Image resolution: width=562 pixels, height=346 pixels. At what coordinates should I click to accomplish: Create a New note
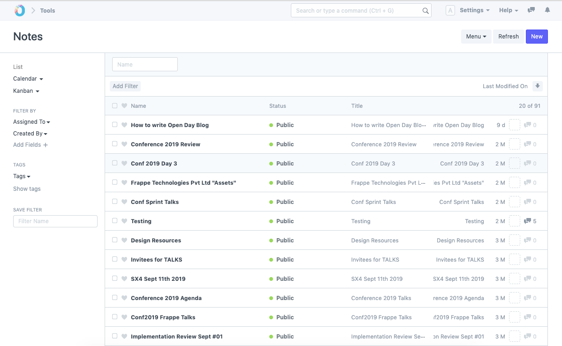[537, 37]
